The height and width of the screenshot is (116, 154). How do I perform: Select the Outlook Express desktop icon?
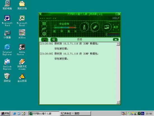click(7, 64)
